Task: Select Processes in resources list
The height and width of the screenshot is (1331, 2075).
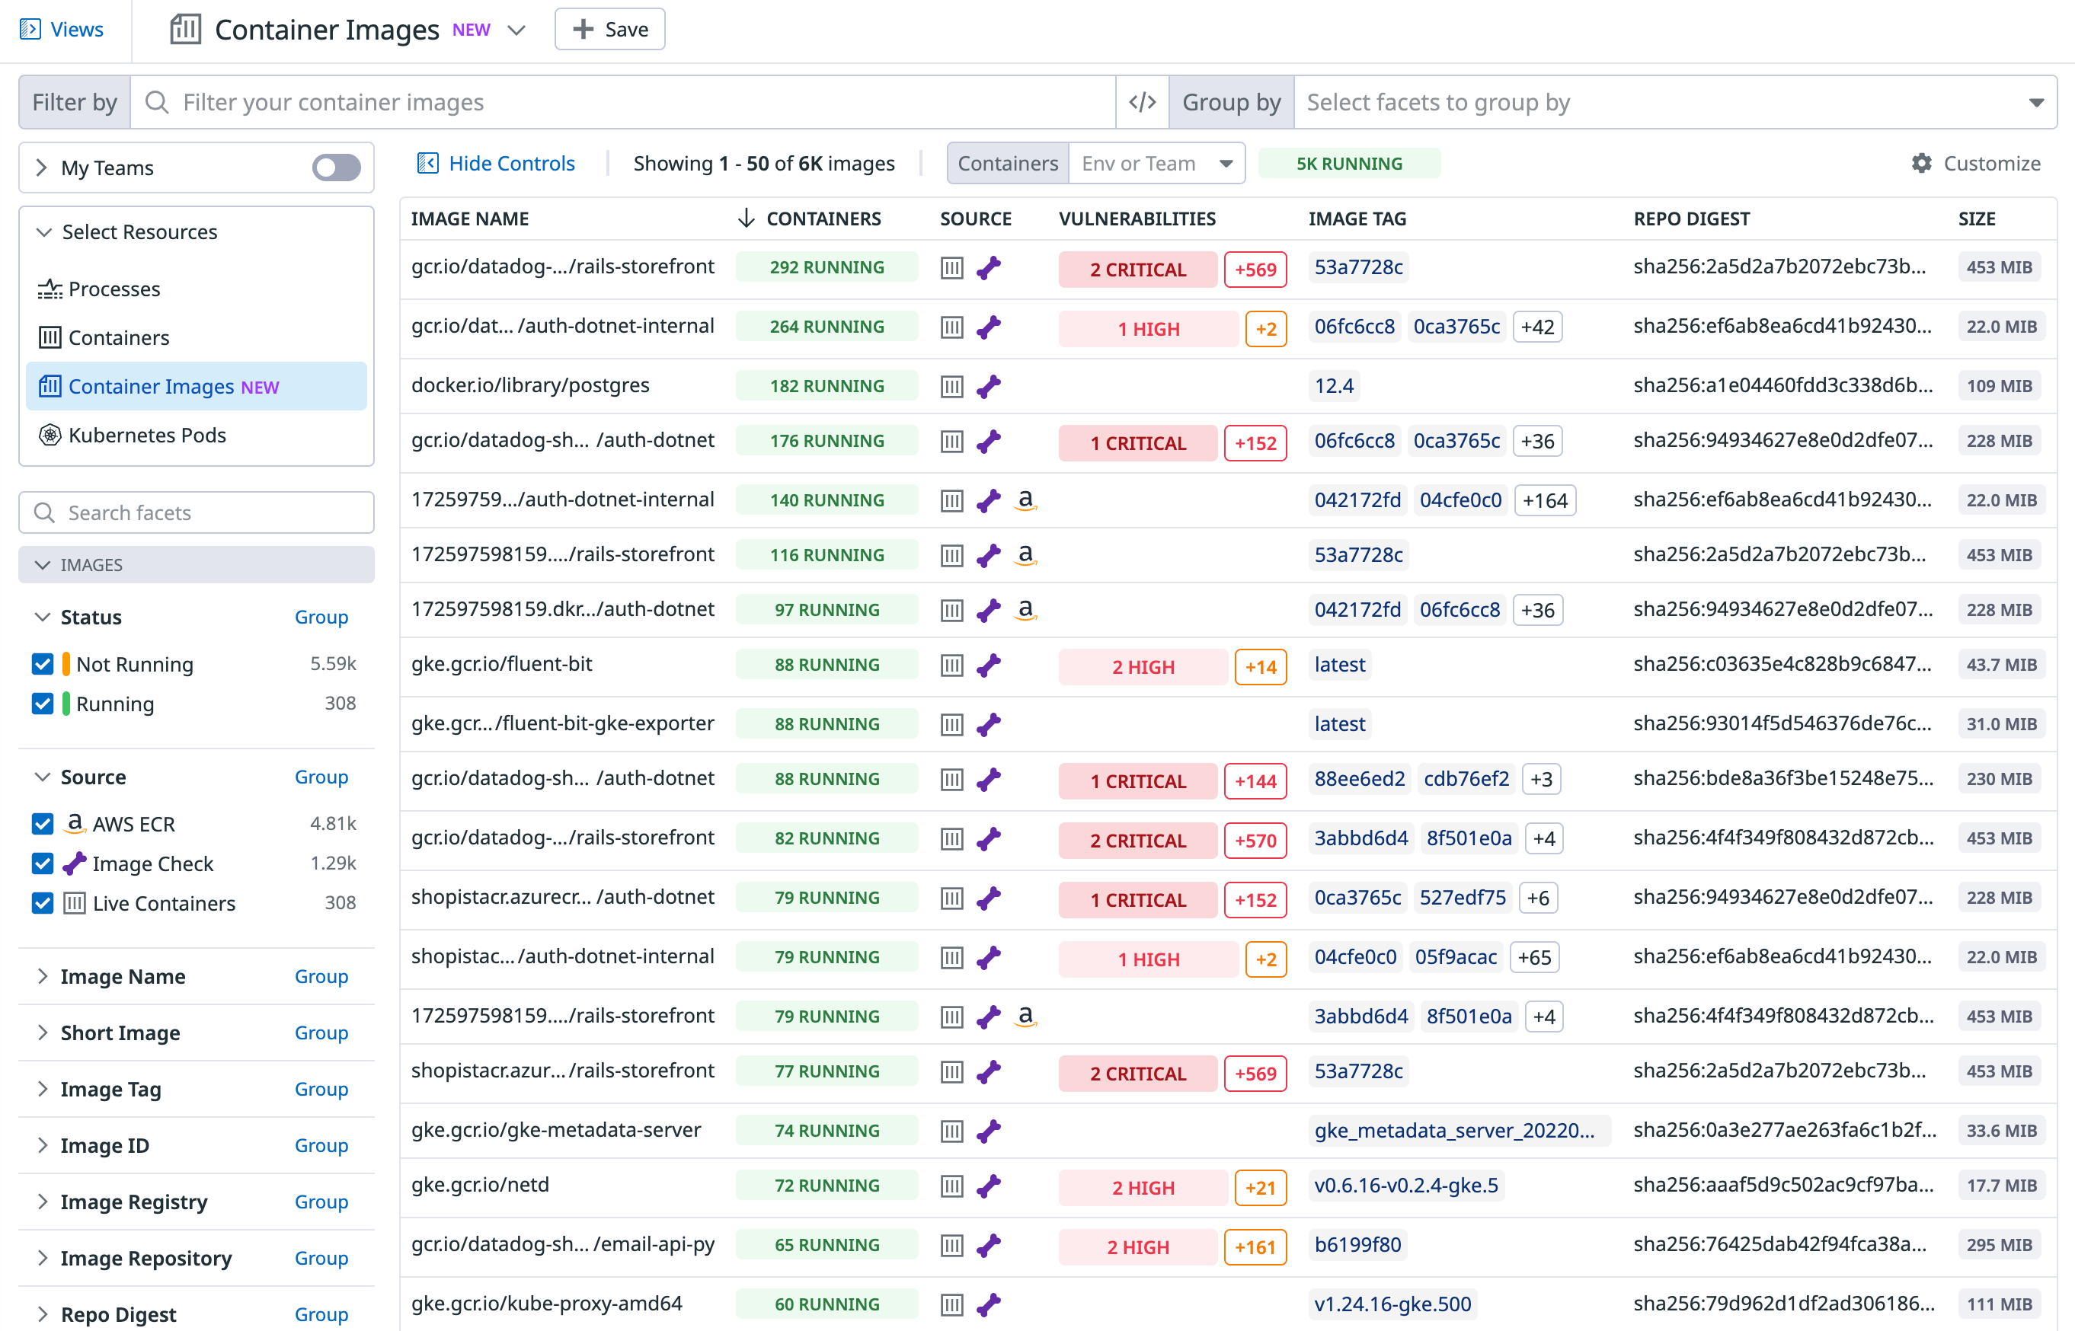Action: (x=197, y=289)
